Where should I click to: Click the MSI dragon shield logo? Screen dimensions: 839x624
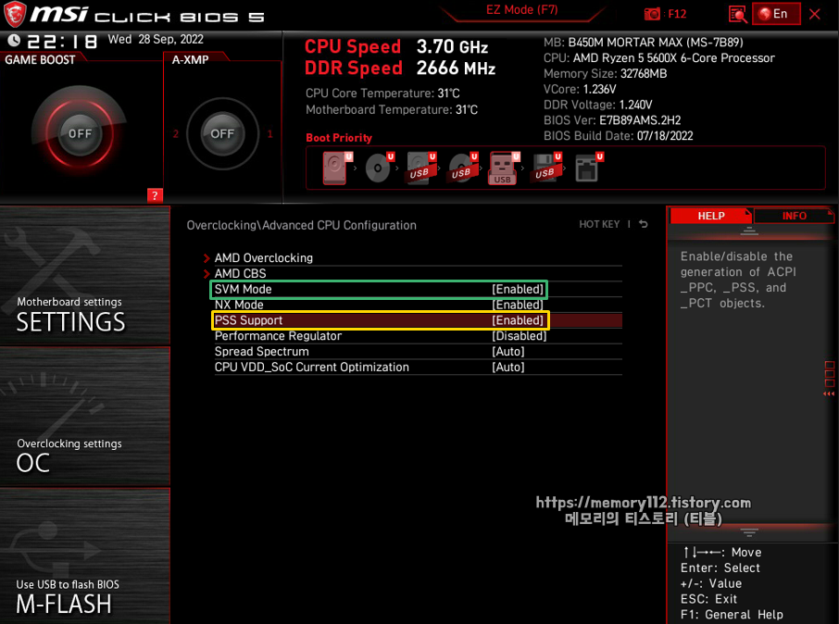tap(15, 15)
